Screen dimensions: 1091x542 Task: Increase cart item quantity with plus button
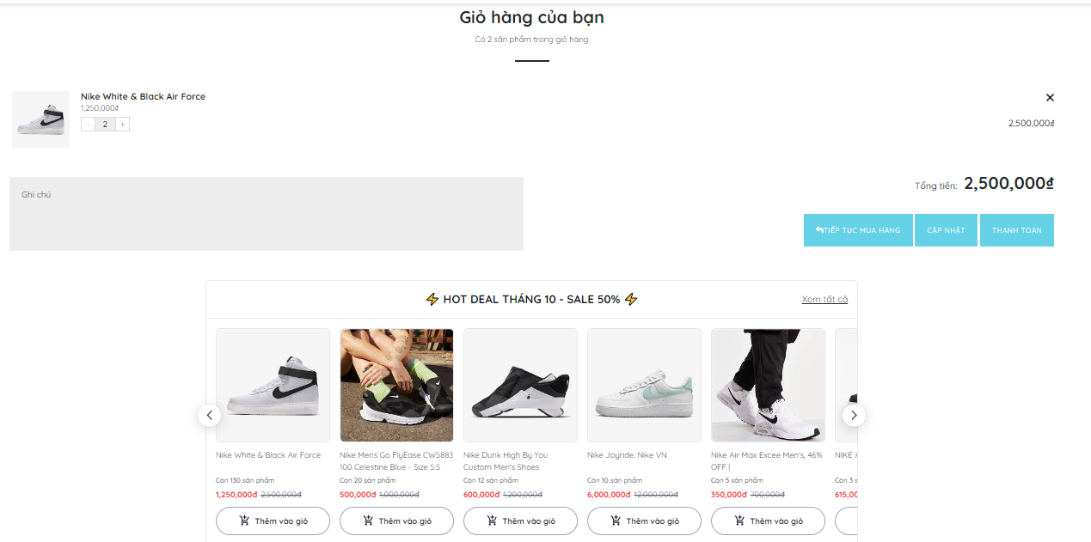click(x=123, y=125)
